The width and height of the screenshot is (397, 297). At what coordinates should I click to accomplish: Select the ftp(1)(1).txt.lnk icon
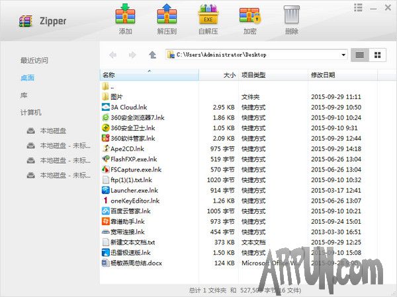point(106,180)
